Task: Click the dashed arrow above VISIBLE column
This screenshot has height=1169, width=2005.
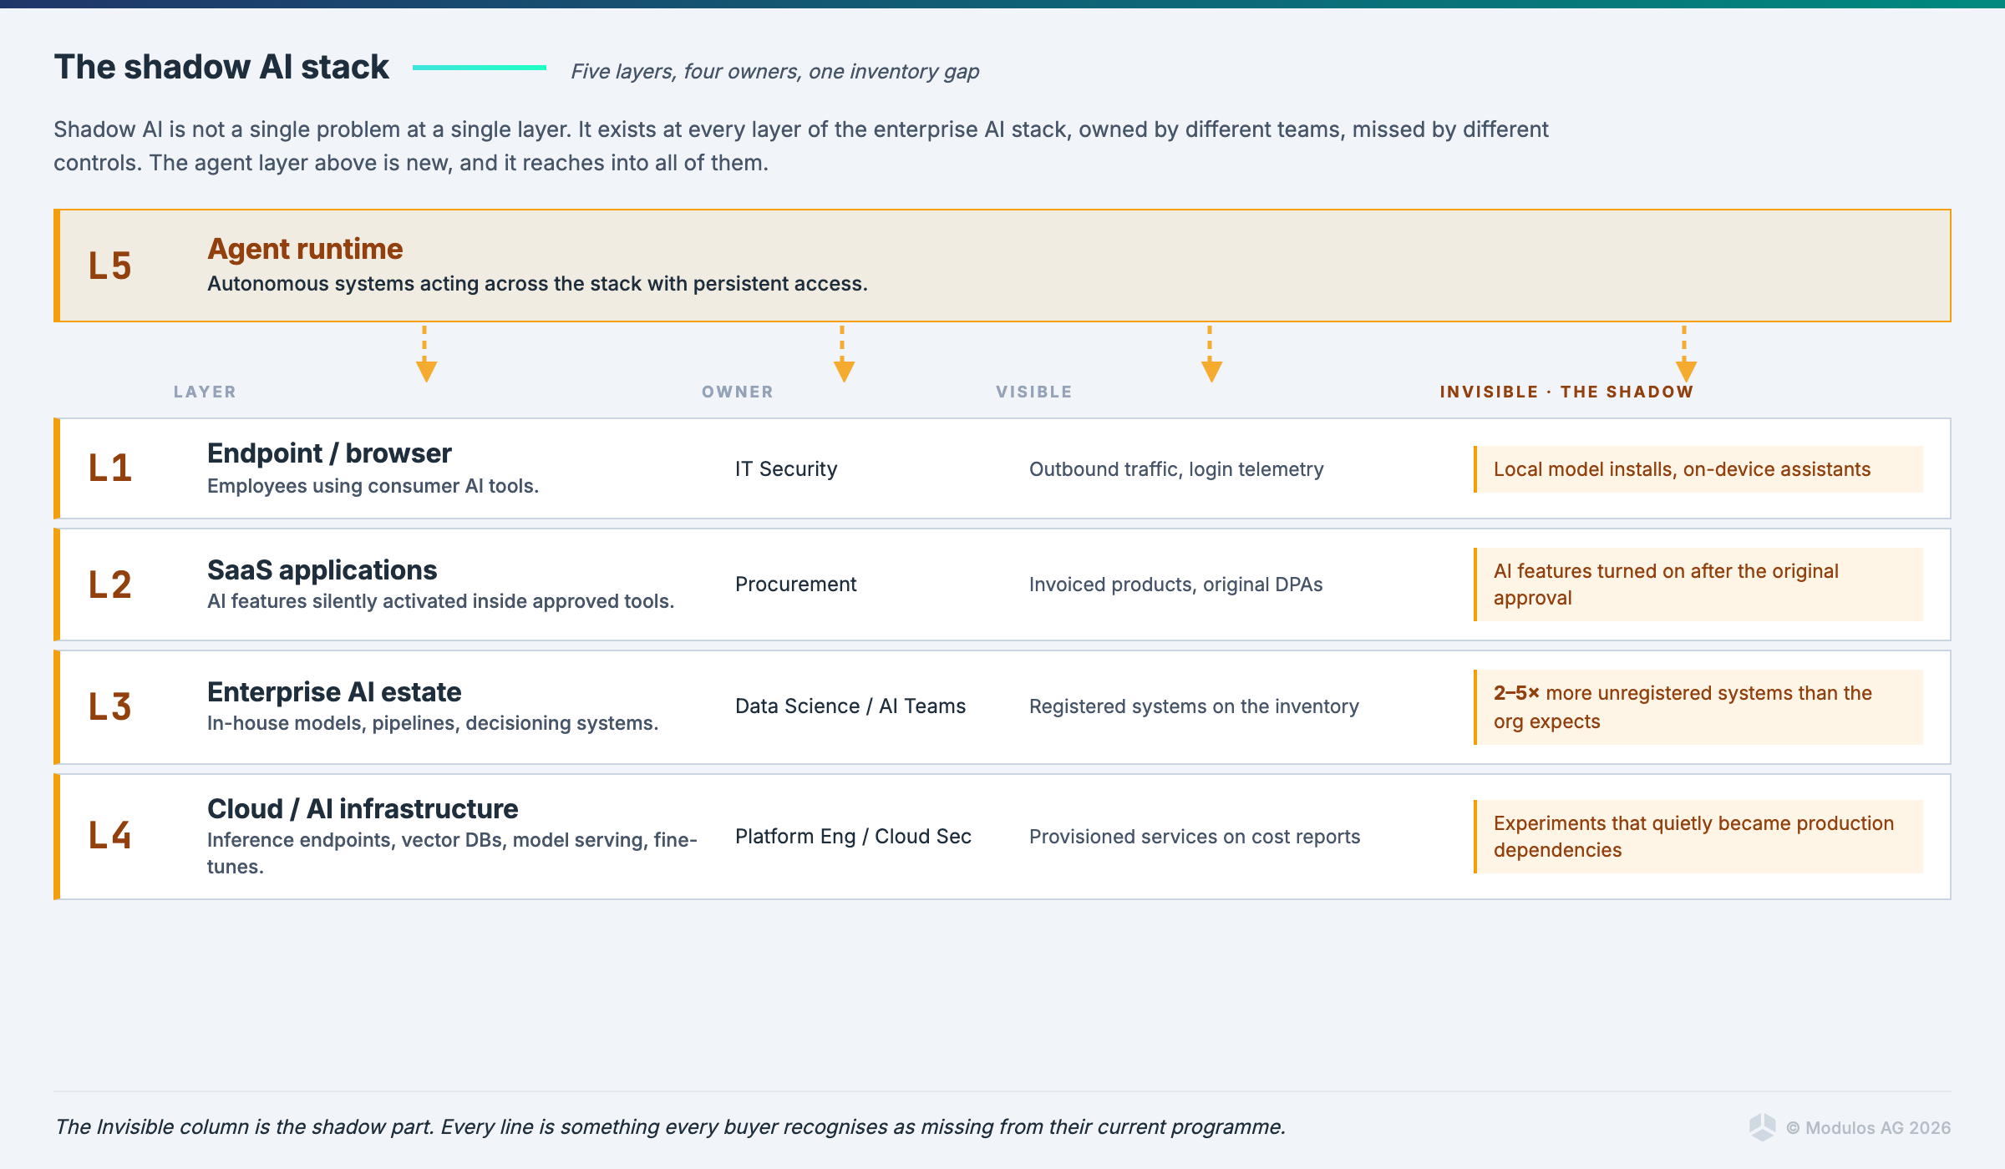Action: pyautogui.click(x=1211, y=354)
